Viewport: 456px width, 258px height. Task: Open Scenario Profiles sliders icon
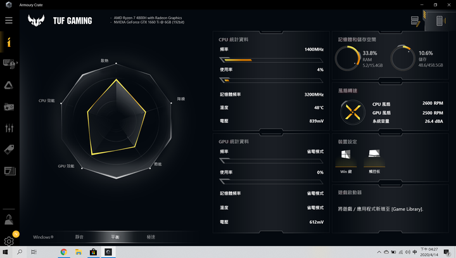(x=9, y=128)
